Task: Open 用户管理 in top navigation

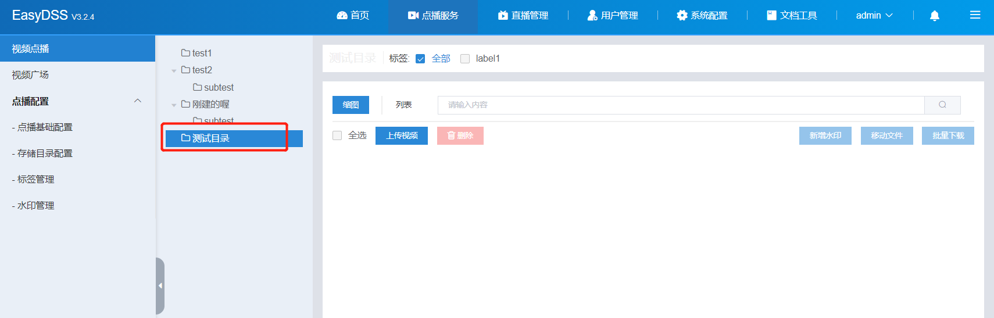Action: tap(613, 16)
